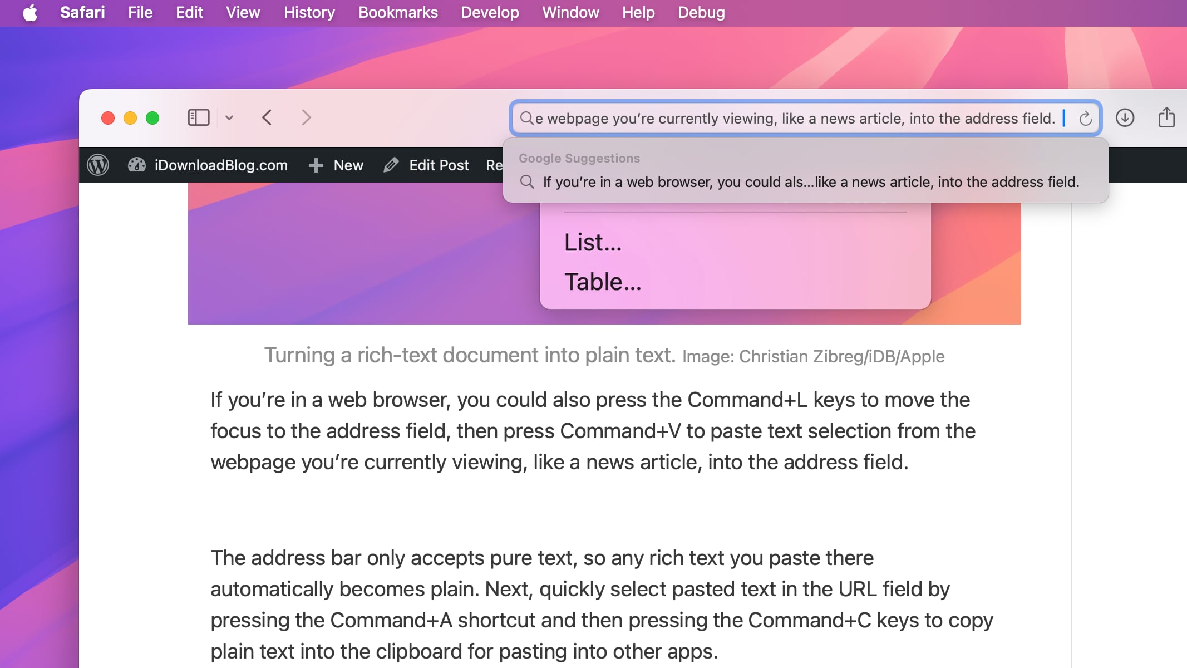
Task: Open the History menu
Action: pos(309,12)
